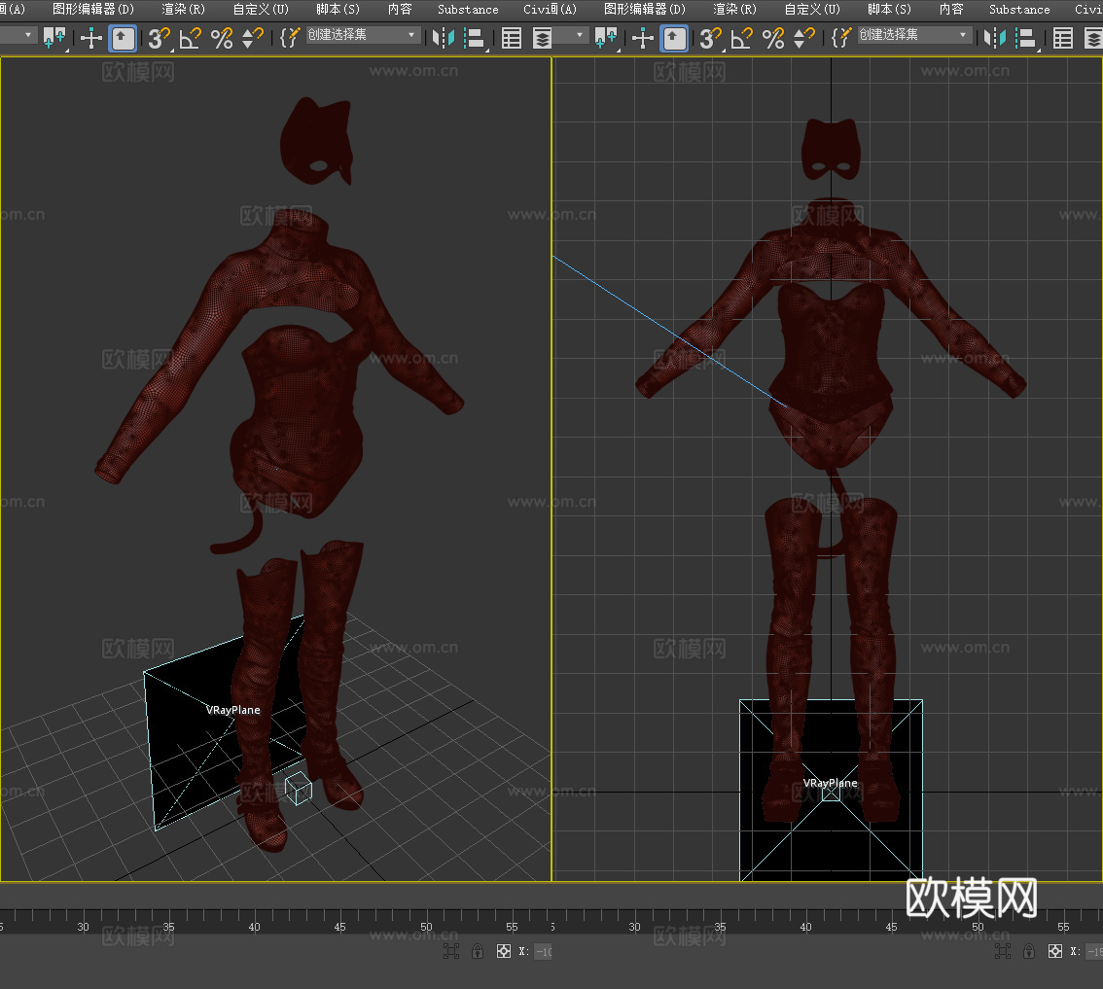Open Scene Explorer icon in left panel

[512, 38]
